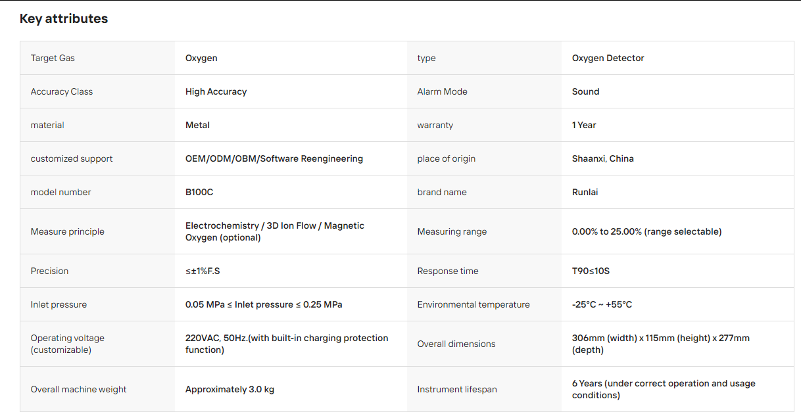Screen dimensions: 801x418
Task: Click the "Precision" attribute label
Action: [x=49, y=271]
